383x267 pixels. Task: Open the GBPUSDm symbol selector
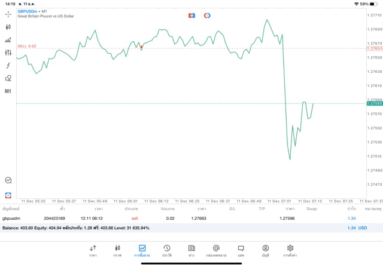(x=28, y=11)
